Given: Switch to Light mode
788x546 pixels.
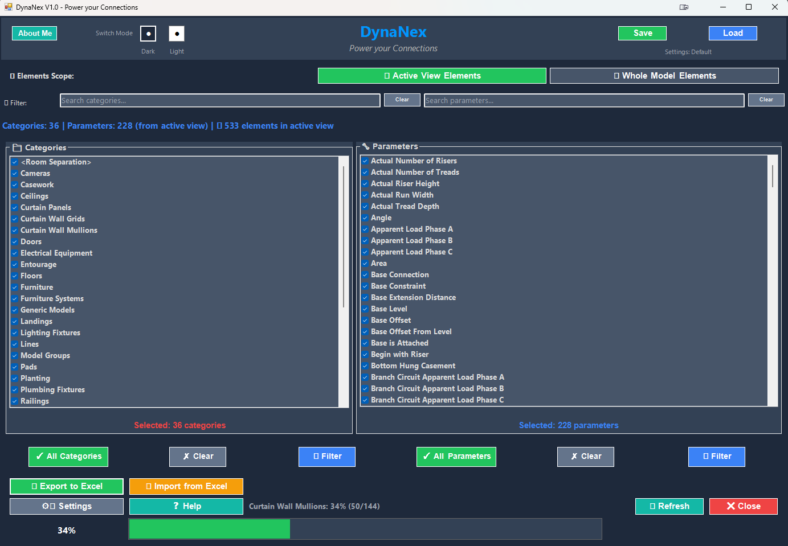Looking at the screenshot, I should pos(177,34).
